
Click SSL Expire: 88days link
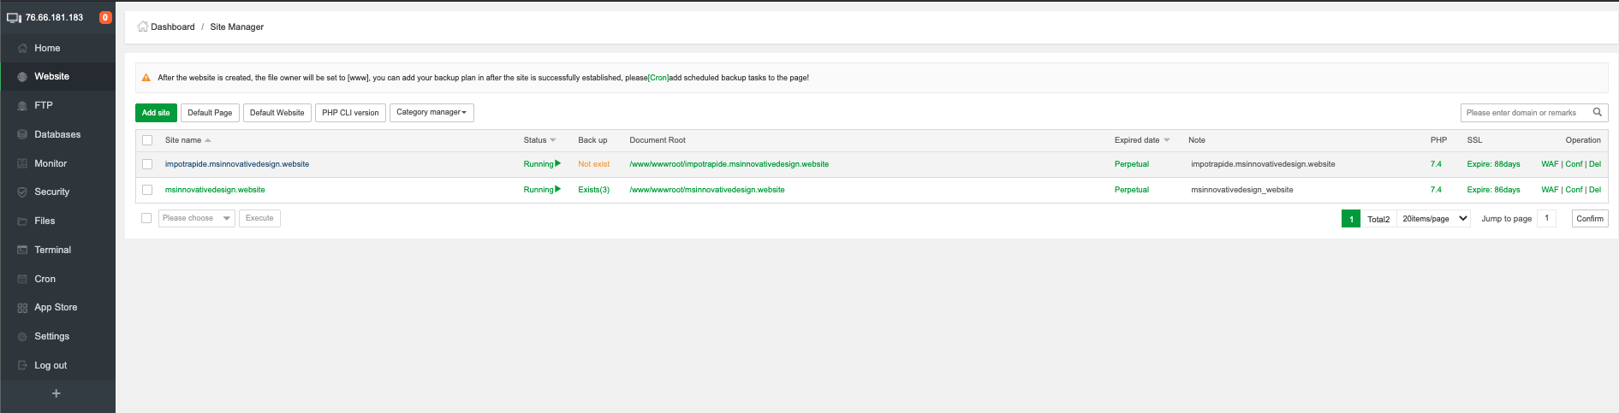click(1493, 164)
